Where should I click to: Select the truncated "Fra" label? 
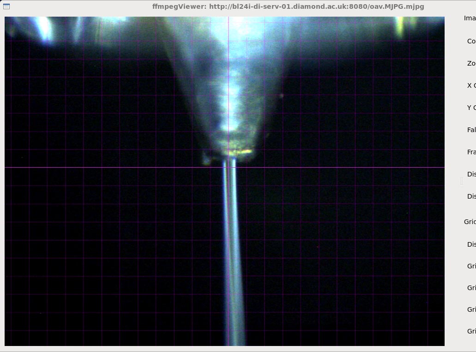tap(471, 152)
